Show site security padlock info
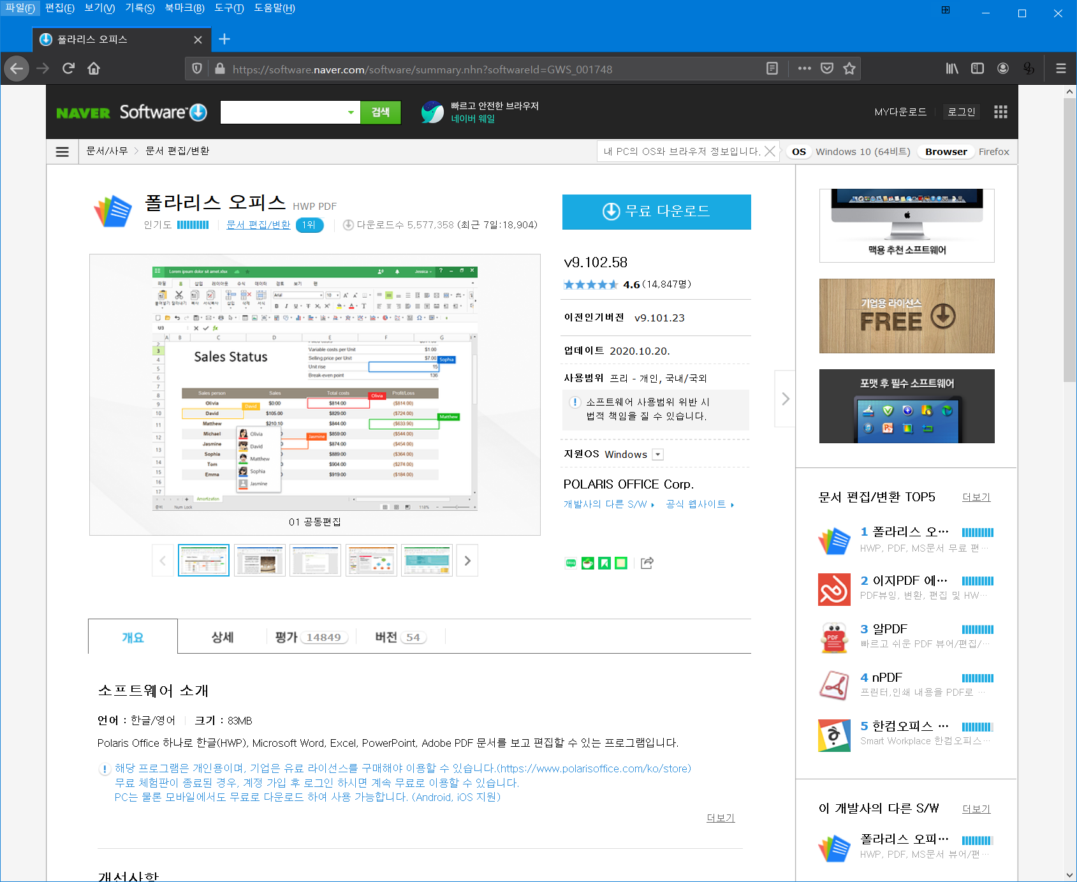The image size is (1077, 882). click(220, 68)
